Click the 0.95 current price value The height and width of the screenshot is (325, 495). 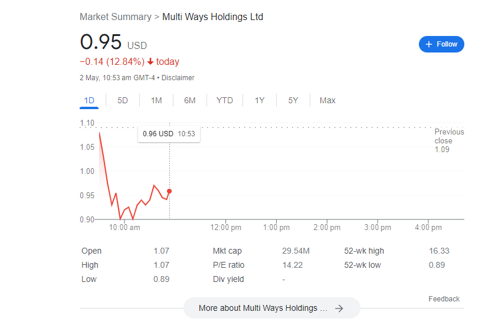point(101,42)
